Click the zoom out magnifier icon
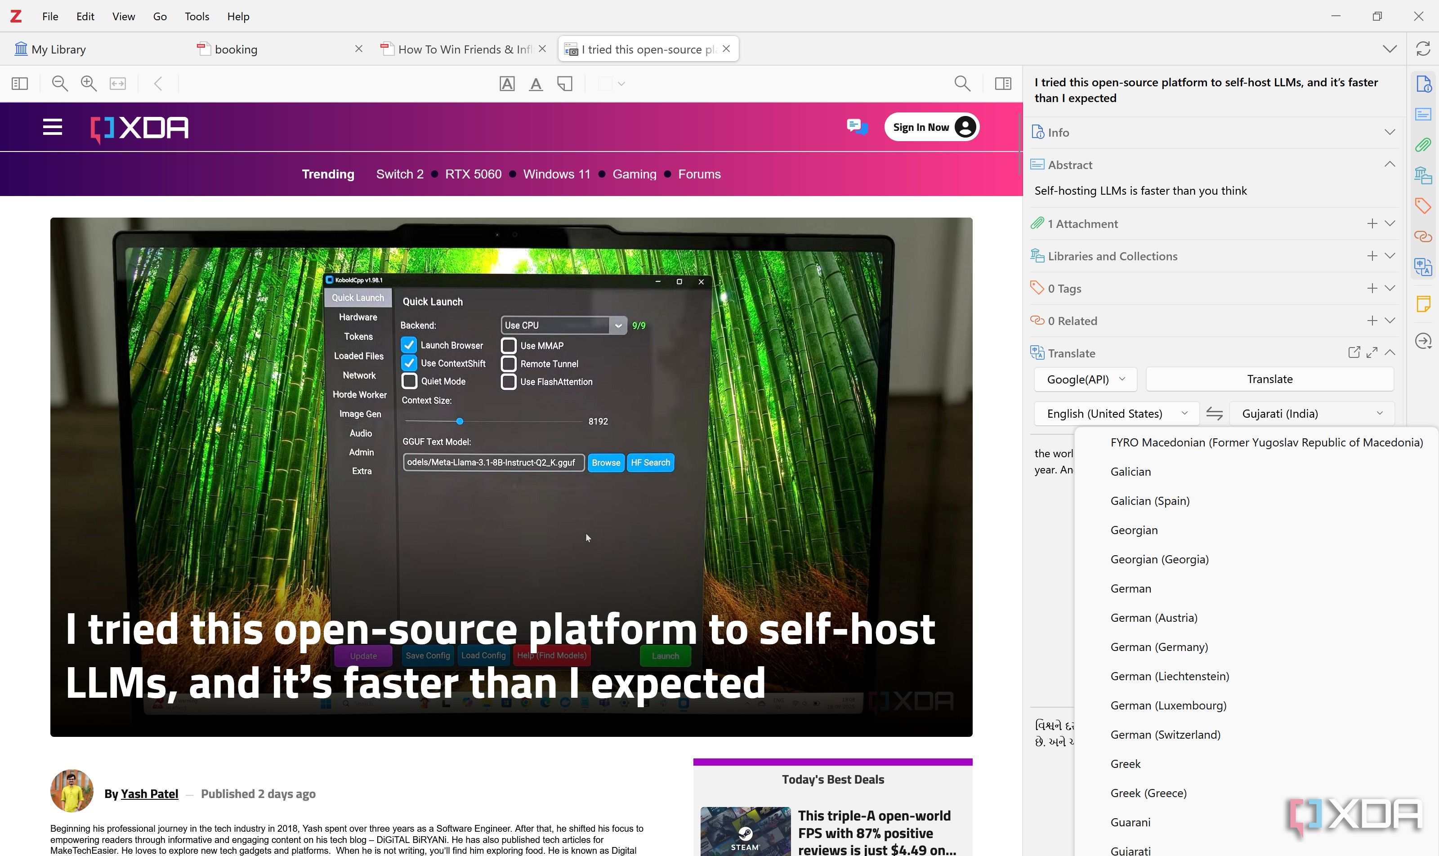The image size is (1439, 856). point(60,84)
